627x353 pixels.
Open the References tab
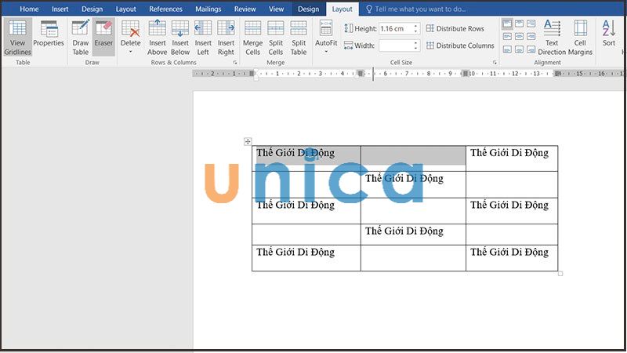[165, 9]
